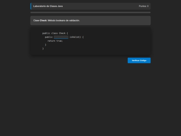Click the 'Puntos: 0' score text
Image resolution: width=181 pixels, height=136 pixels.
pos(143,6)
